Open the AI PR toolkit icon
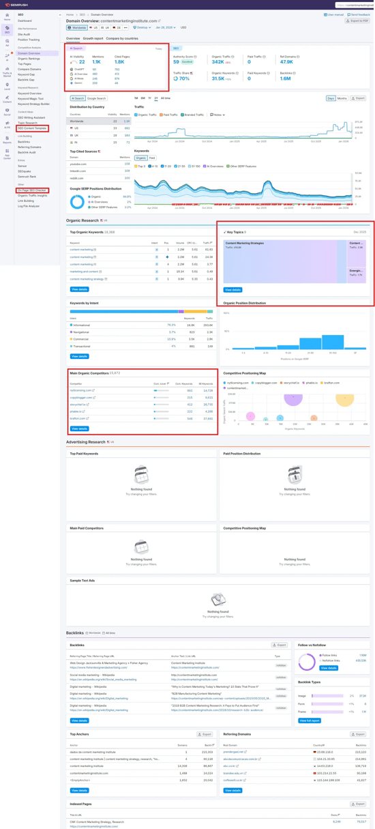The width and height of the screenshot is (375, 829). pyautogui.click(x=7, y=125)
